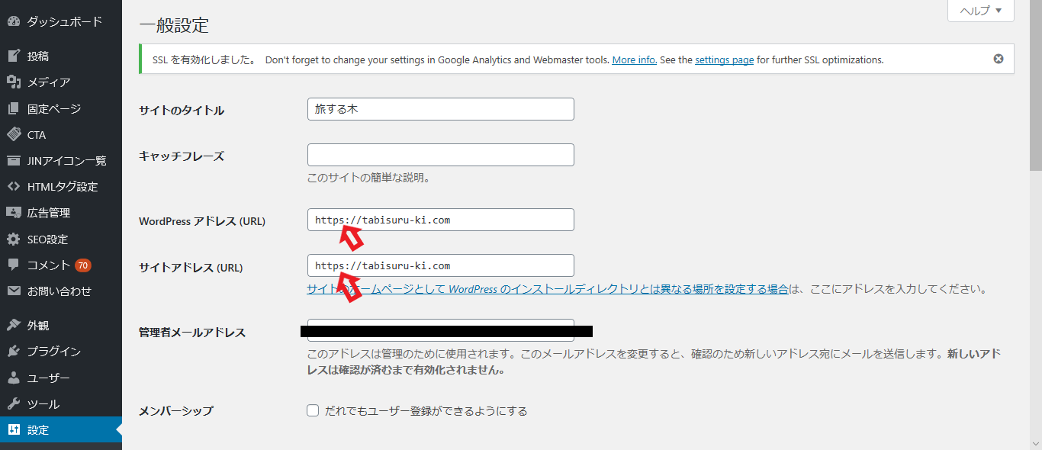The width and height of the screenshot is (1042, 450).
Task: Select the お問い合わせ menu item
Action: click(x=59, y=291)
